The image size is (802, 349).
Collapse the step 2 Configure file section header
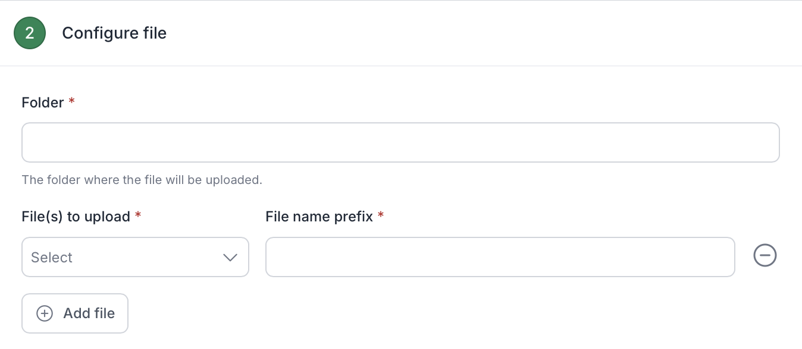point(401,33)
